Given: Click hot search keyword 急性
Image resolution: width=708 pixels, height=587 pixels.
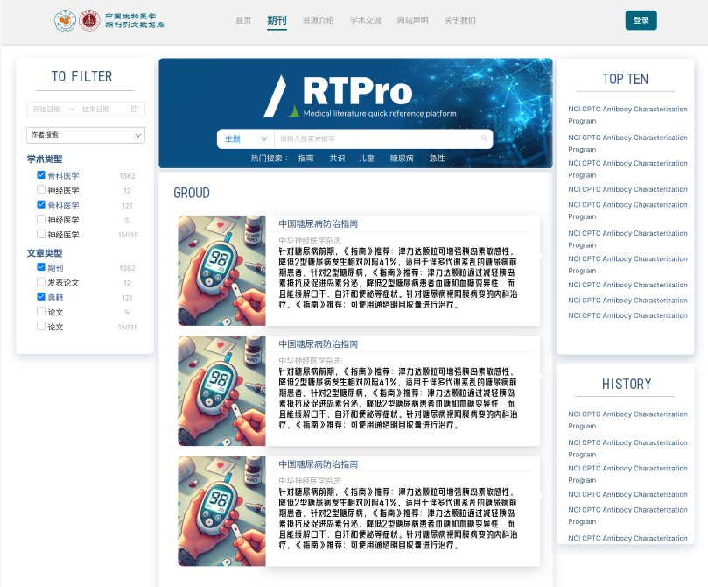Looking at the screenshot, I should [437, 159].
